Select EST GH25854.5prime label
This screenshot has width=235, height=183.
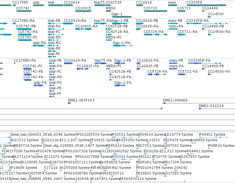[43, 173]
